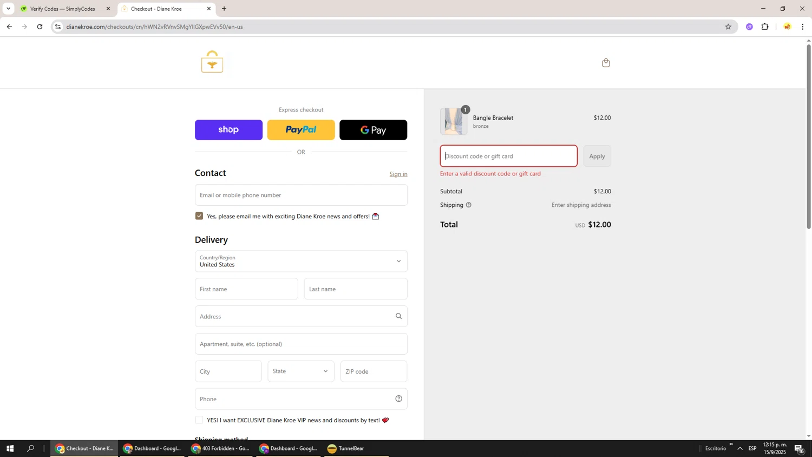The width and height of the screenshot is (812, 457).
Task: Click the ESP language indicator
Action: [752, 448]
